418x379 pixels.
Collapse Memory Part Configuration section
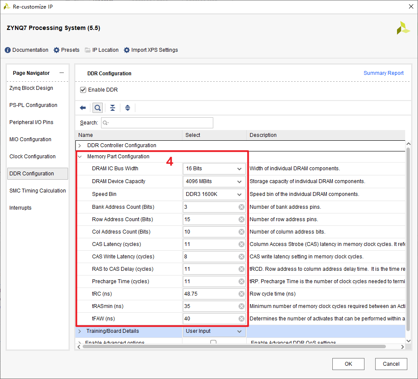pos(80,157)
